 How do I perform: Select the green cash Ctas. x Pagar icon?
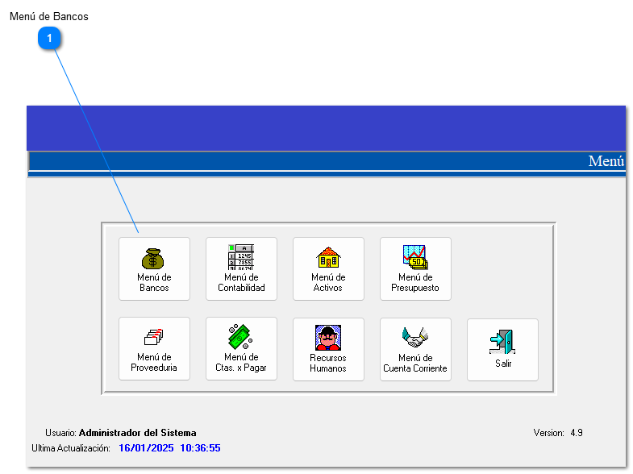[240, 337]
